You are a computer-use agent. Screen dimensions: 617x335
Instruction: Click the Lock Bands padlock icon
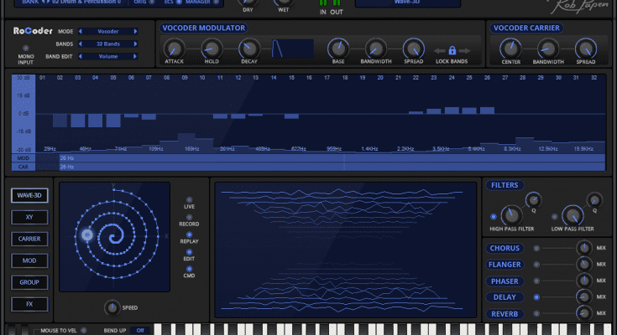pyautogui.click(x=452, y=50)
